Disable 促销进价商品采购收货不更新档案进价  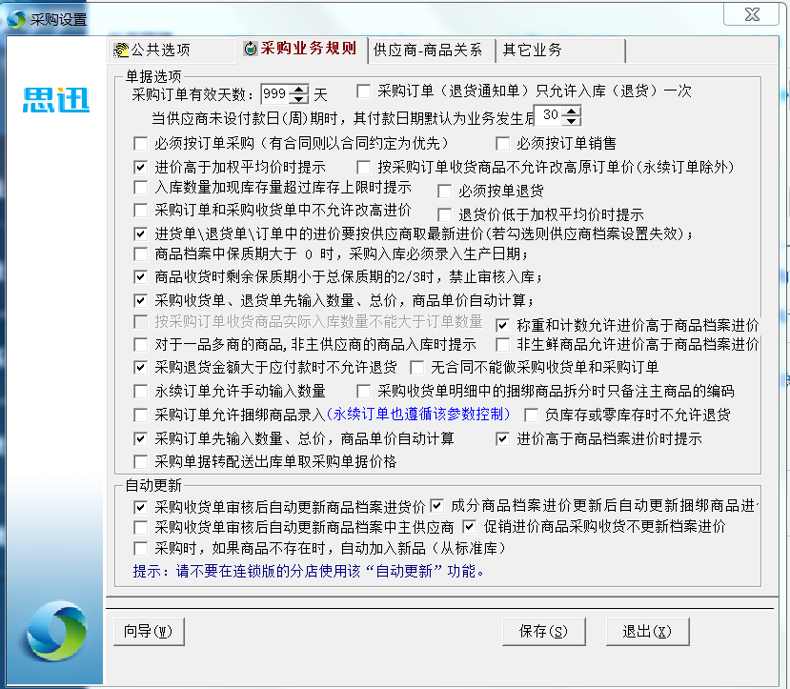(x=469, y=526)
